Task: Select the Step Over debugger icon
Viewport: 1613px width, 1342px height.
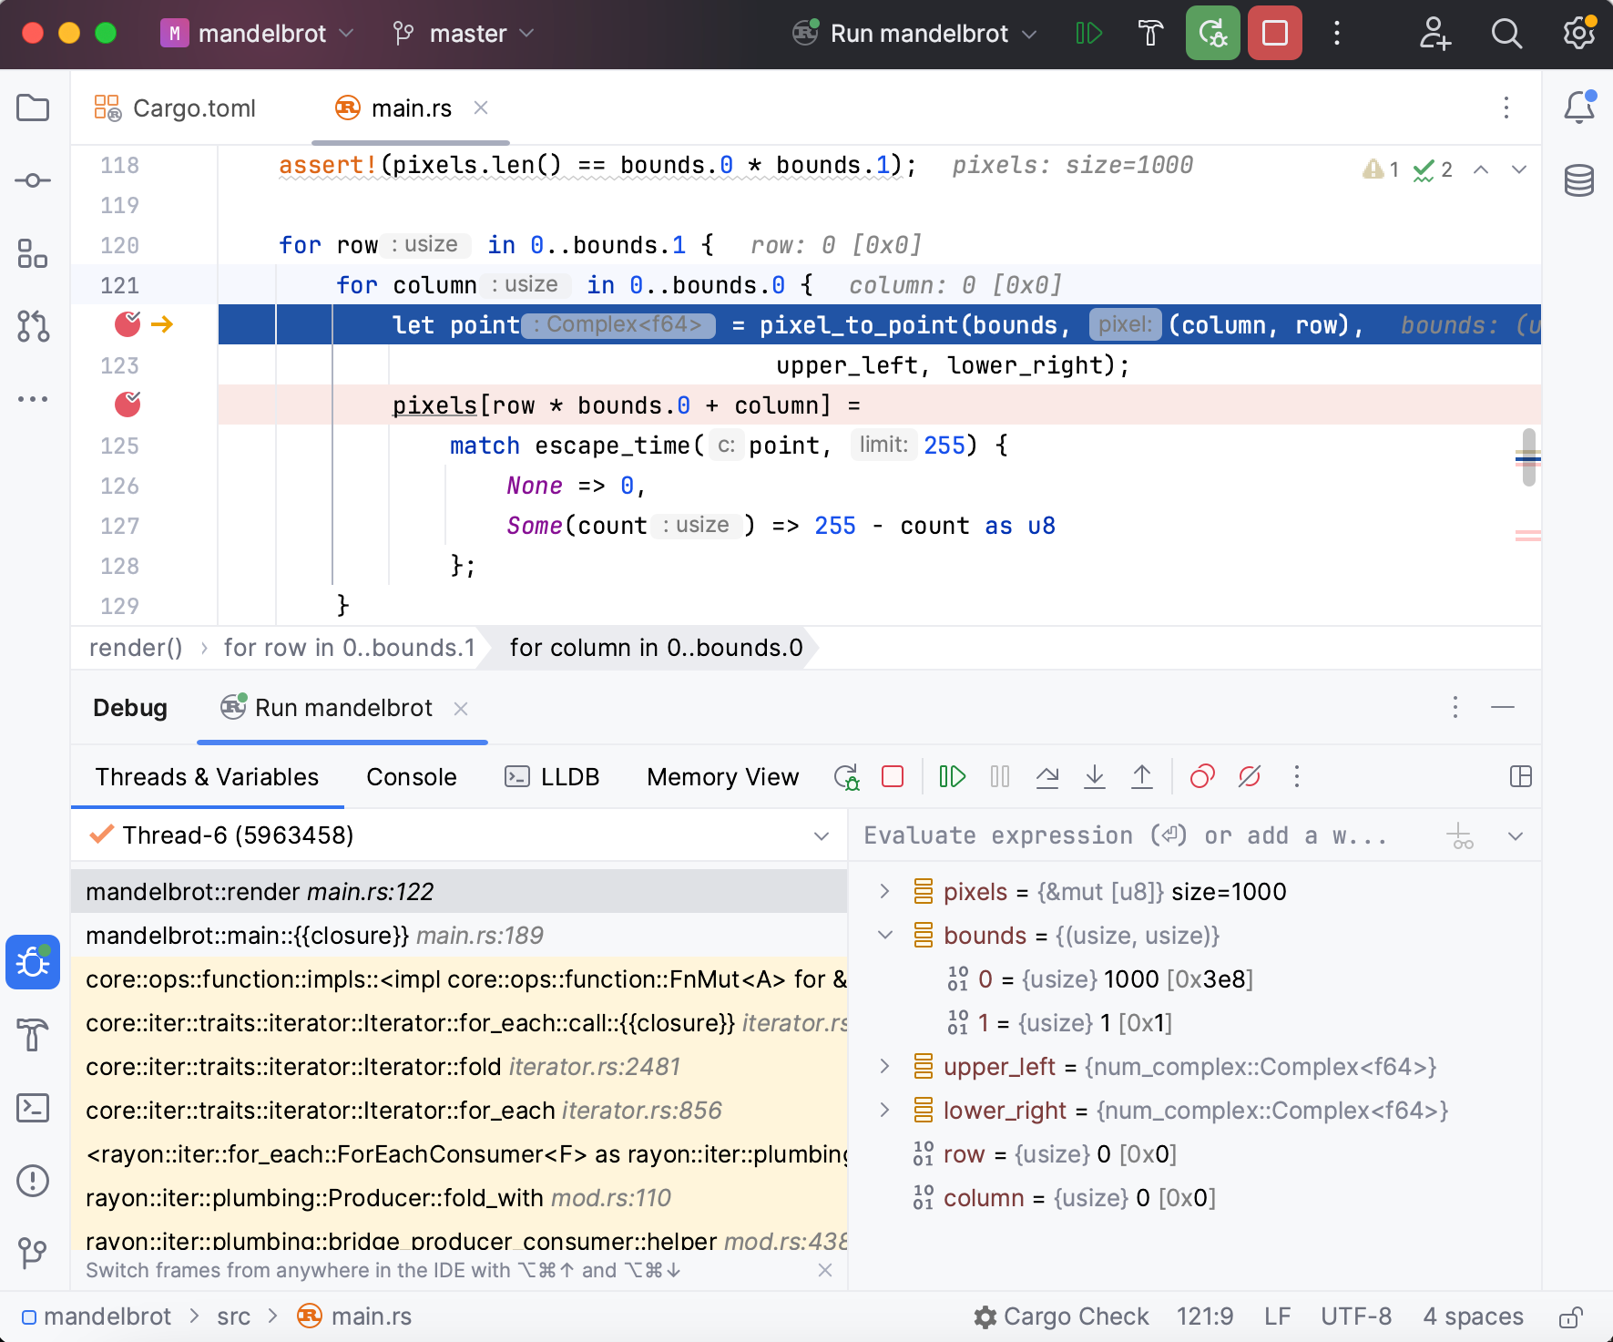Action: tap(1047, 776)
